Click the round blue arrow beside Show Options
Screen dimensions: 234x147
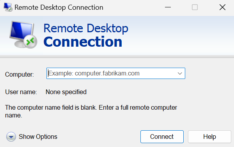[x=11, y=136]
